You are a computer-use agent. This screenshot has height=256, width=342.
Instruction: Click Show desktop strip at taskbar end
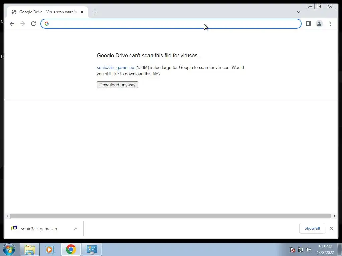tap(340, 249)
